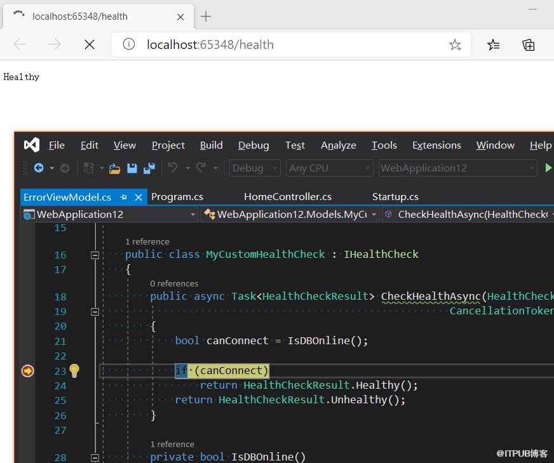Click the Redo arrow in Visual Studio toolbar

pos(201,167)
